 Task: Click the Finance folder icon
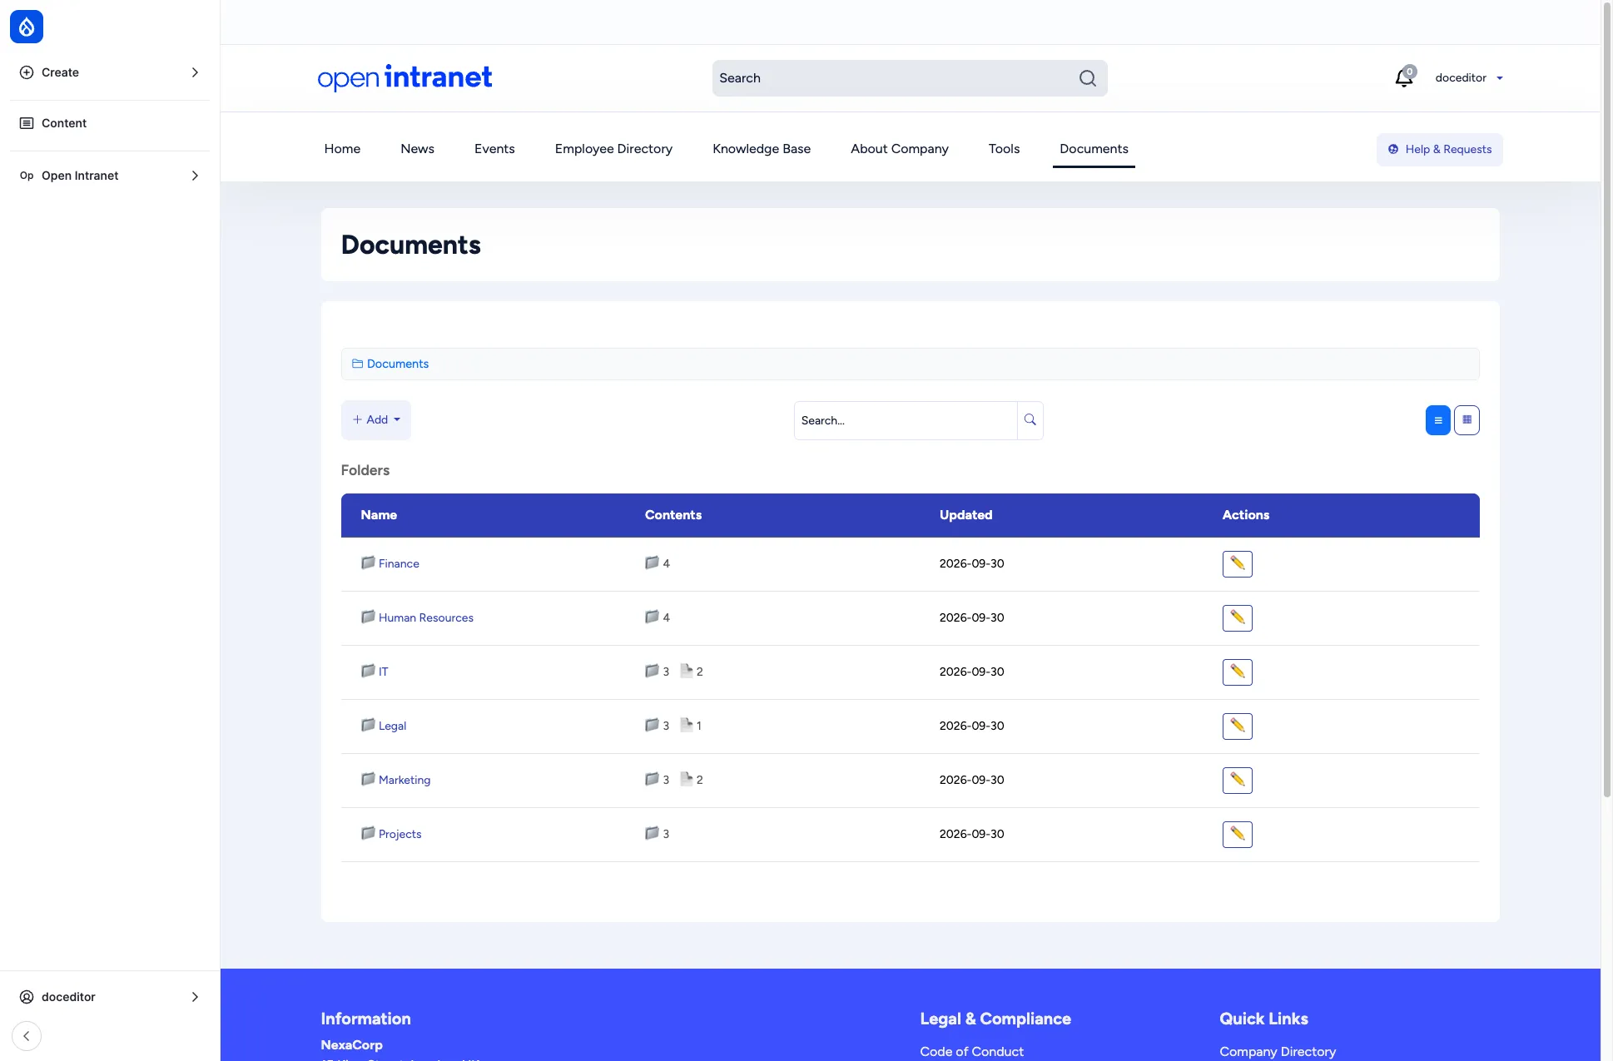368,563
